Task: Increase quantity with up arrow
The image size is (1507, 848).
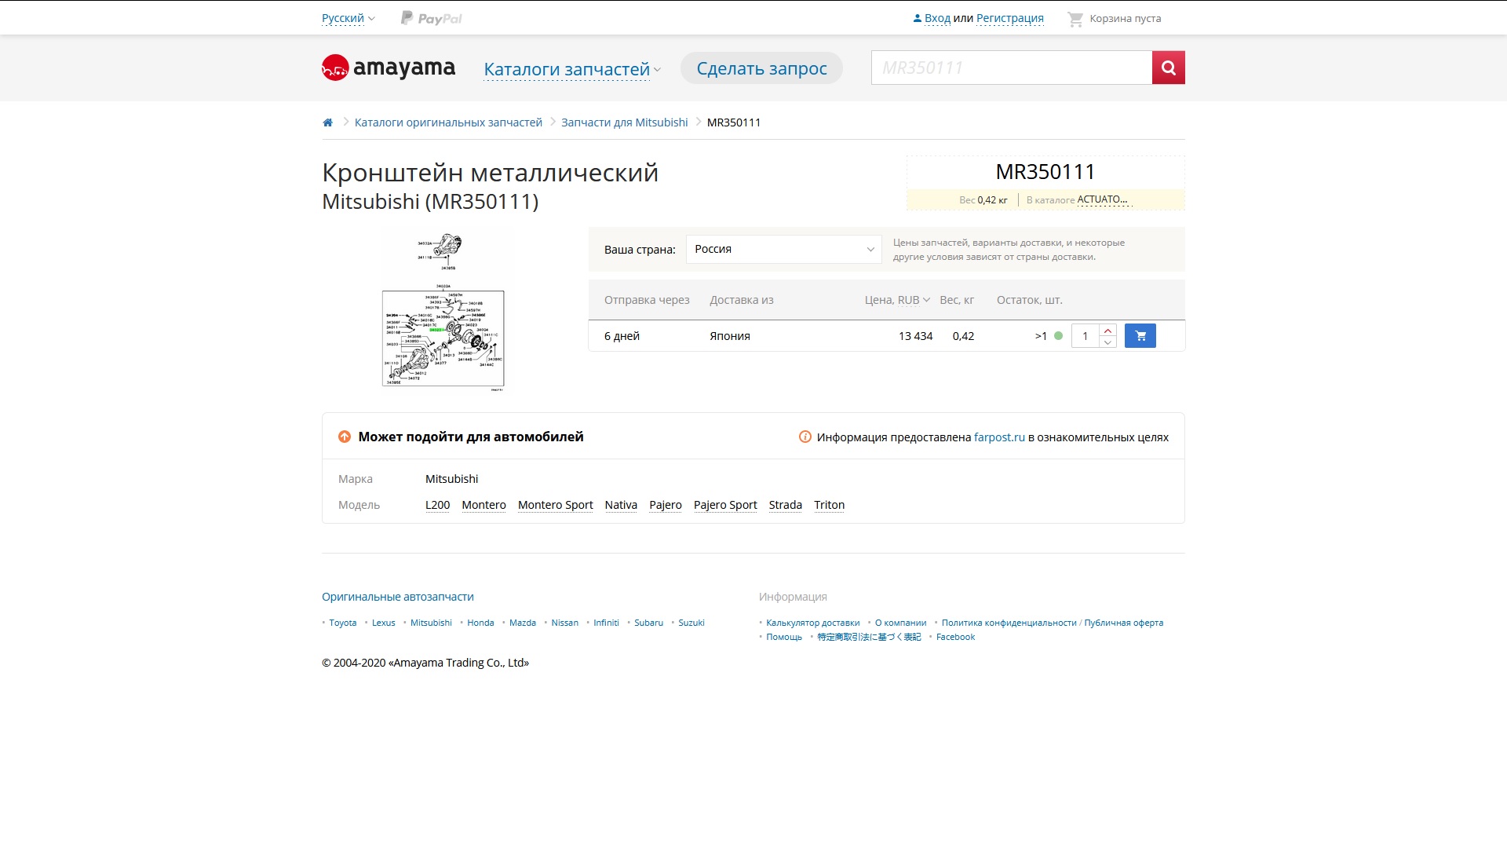Action: (x=1107, y=331)
